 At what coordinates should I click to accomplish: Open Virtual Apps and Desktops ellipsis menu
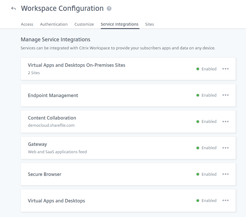(225, 200)
